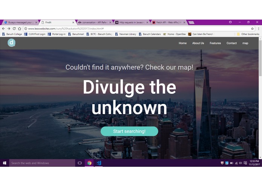Open the Chrome three-dot menu
The height and width of the screenshot is (186, 262).
(259, 29)
